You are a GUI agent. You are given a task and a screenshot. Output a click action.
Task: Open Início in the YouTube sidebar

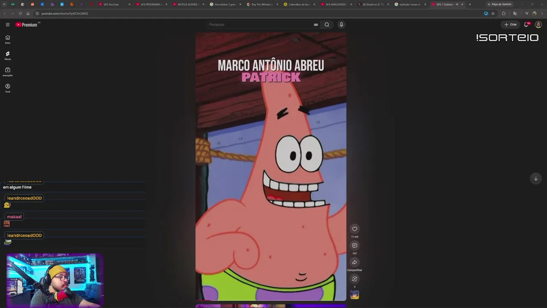[8, 39]
